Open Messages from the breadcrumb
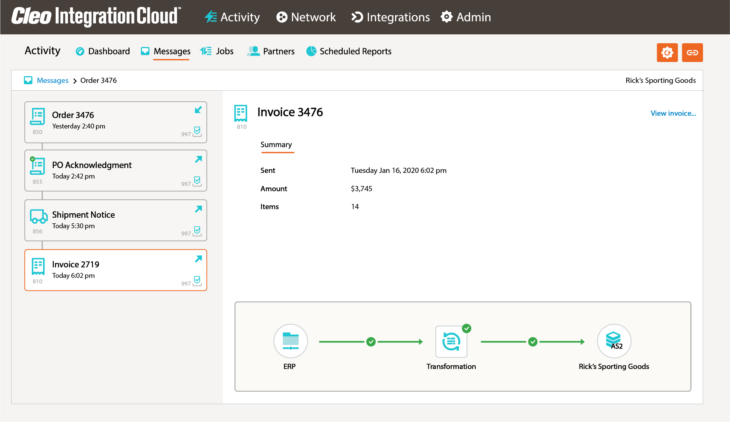 [52, 80]
